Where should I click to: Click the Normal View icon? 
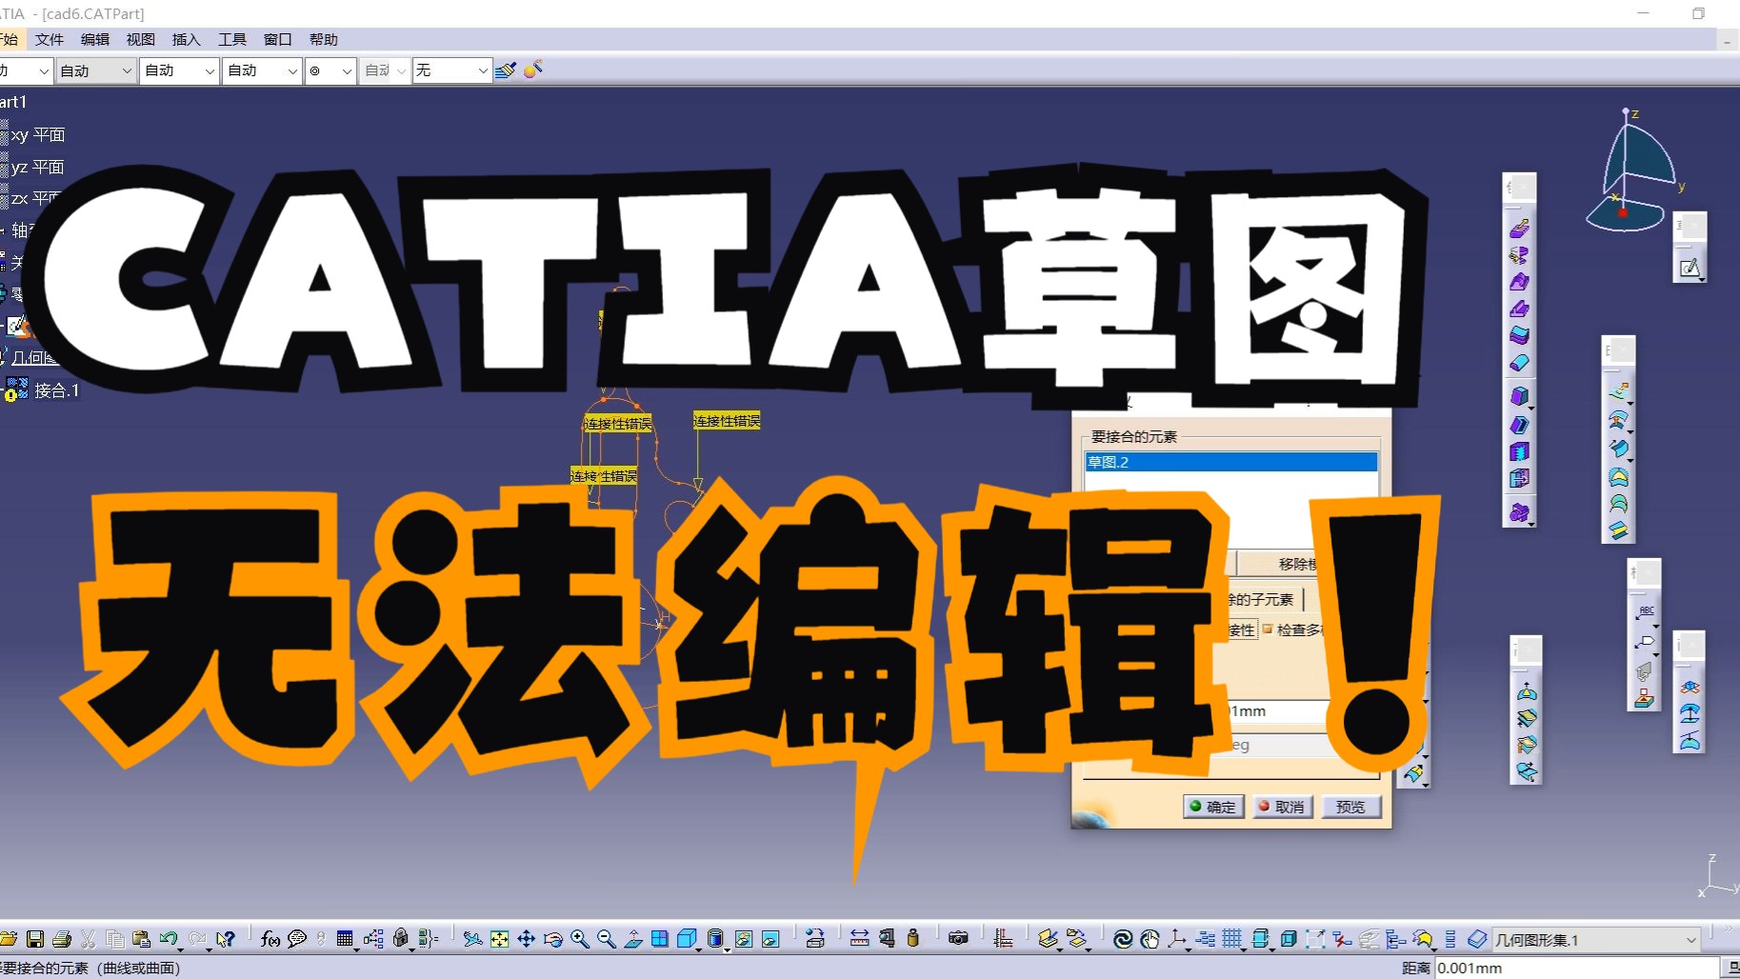click(x=632, y=939)
